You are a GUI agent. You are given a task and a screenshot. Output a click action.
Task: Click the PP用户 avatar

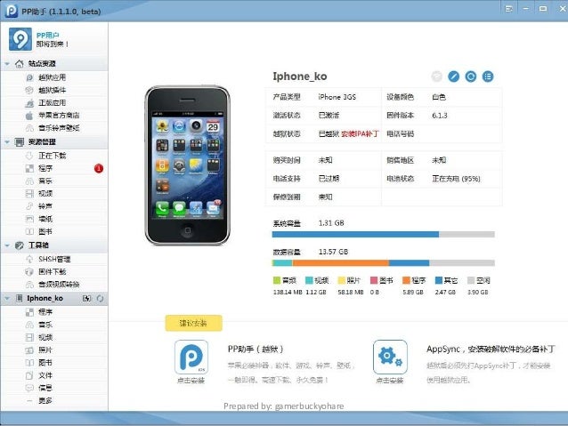(20, 39)
